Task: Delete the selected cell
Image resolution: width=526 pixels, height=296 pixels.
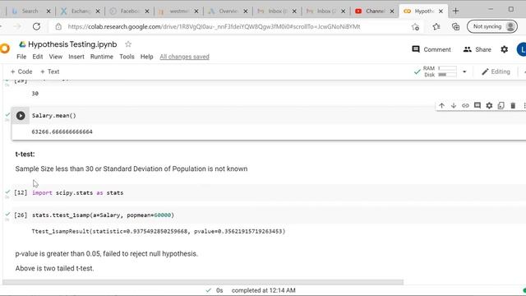Action: point(513,106)
